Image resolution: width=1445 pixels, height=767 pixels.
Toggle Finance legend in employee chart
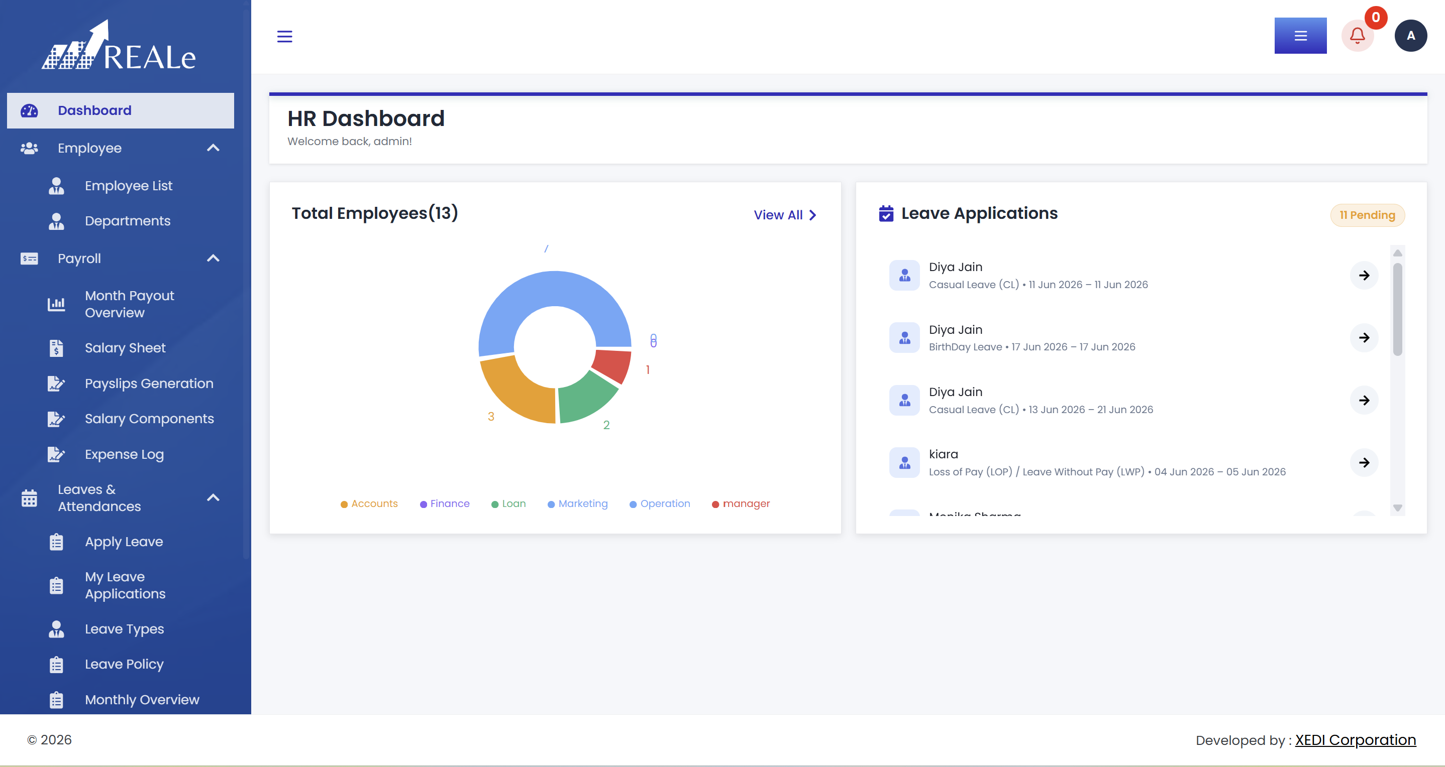(x=445, y=503)
